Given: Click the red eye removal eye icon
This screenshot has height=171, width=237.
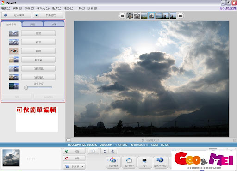Looking at the screenshot, I should point(14,51).
